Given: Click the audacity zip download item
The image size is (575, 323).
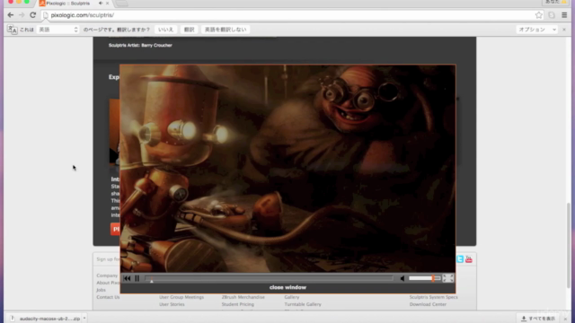Looking at the screenshot, I should click(46, 319).
